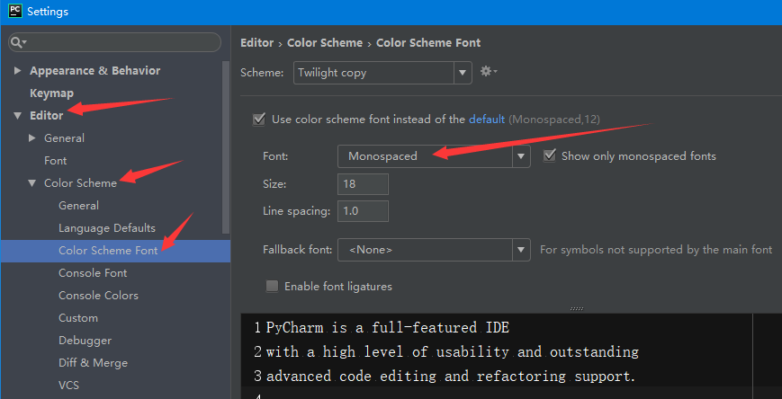This screenshot has width=782, height=399.
Task: Click preview line 'advanced code editing and refactoring support.'
Action: click(x=451, y=376)
